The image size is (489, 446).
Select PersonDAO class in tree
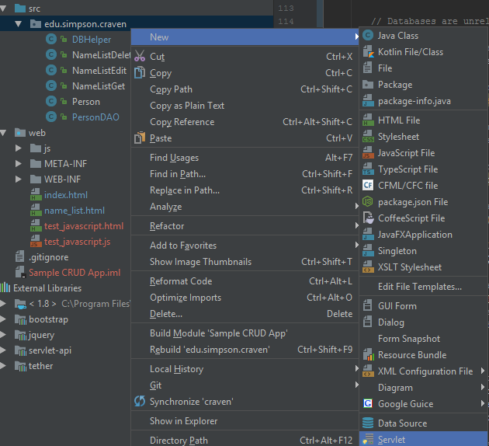(95, 117)
